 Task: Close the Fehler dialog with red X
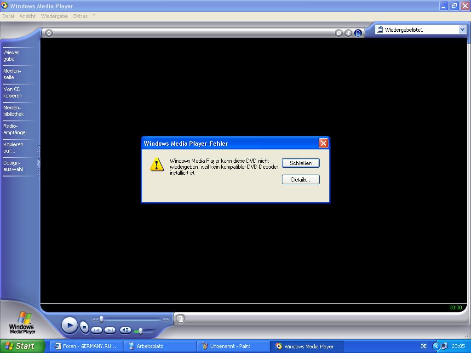(x=323, y=143)
